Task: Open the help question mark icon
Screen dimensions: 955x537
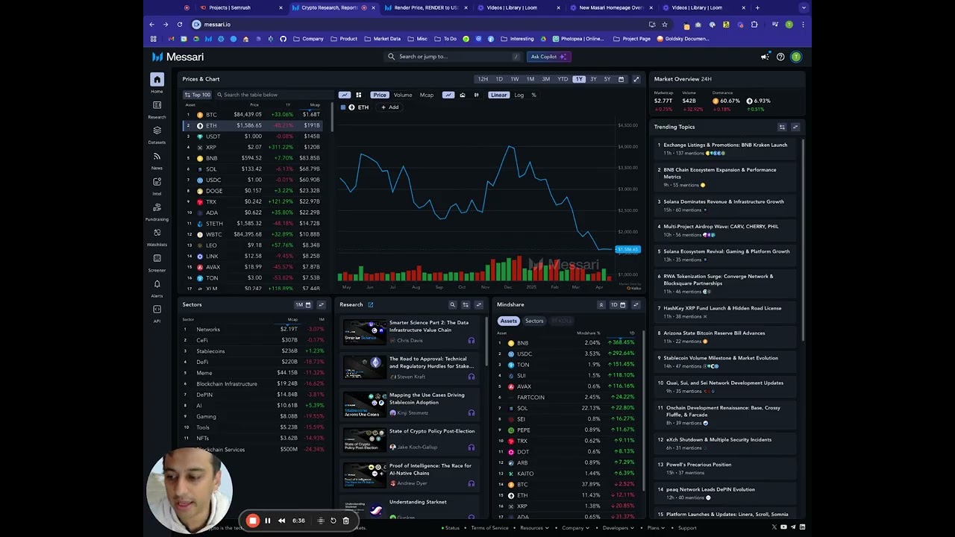Action: 780,57
